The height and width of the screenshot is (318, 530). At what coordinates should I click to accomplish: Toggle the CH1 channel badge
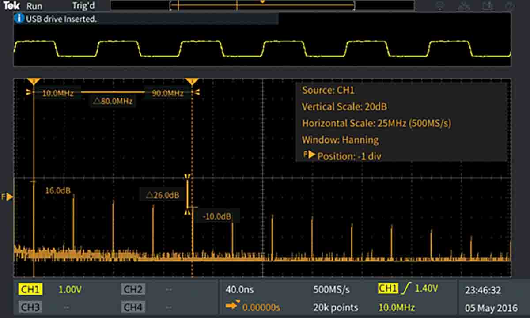tap(30, 290)
